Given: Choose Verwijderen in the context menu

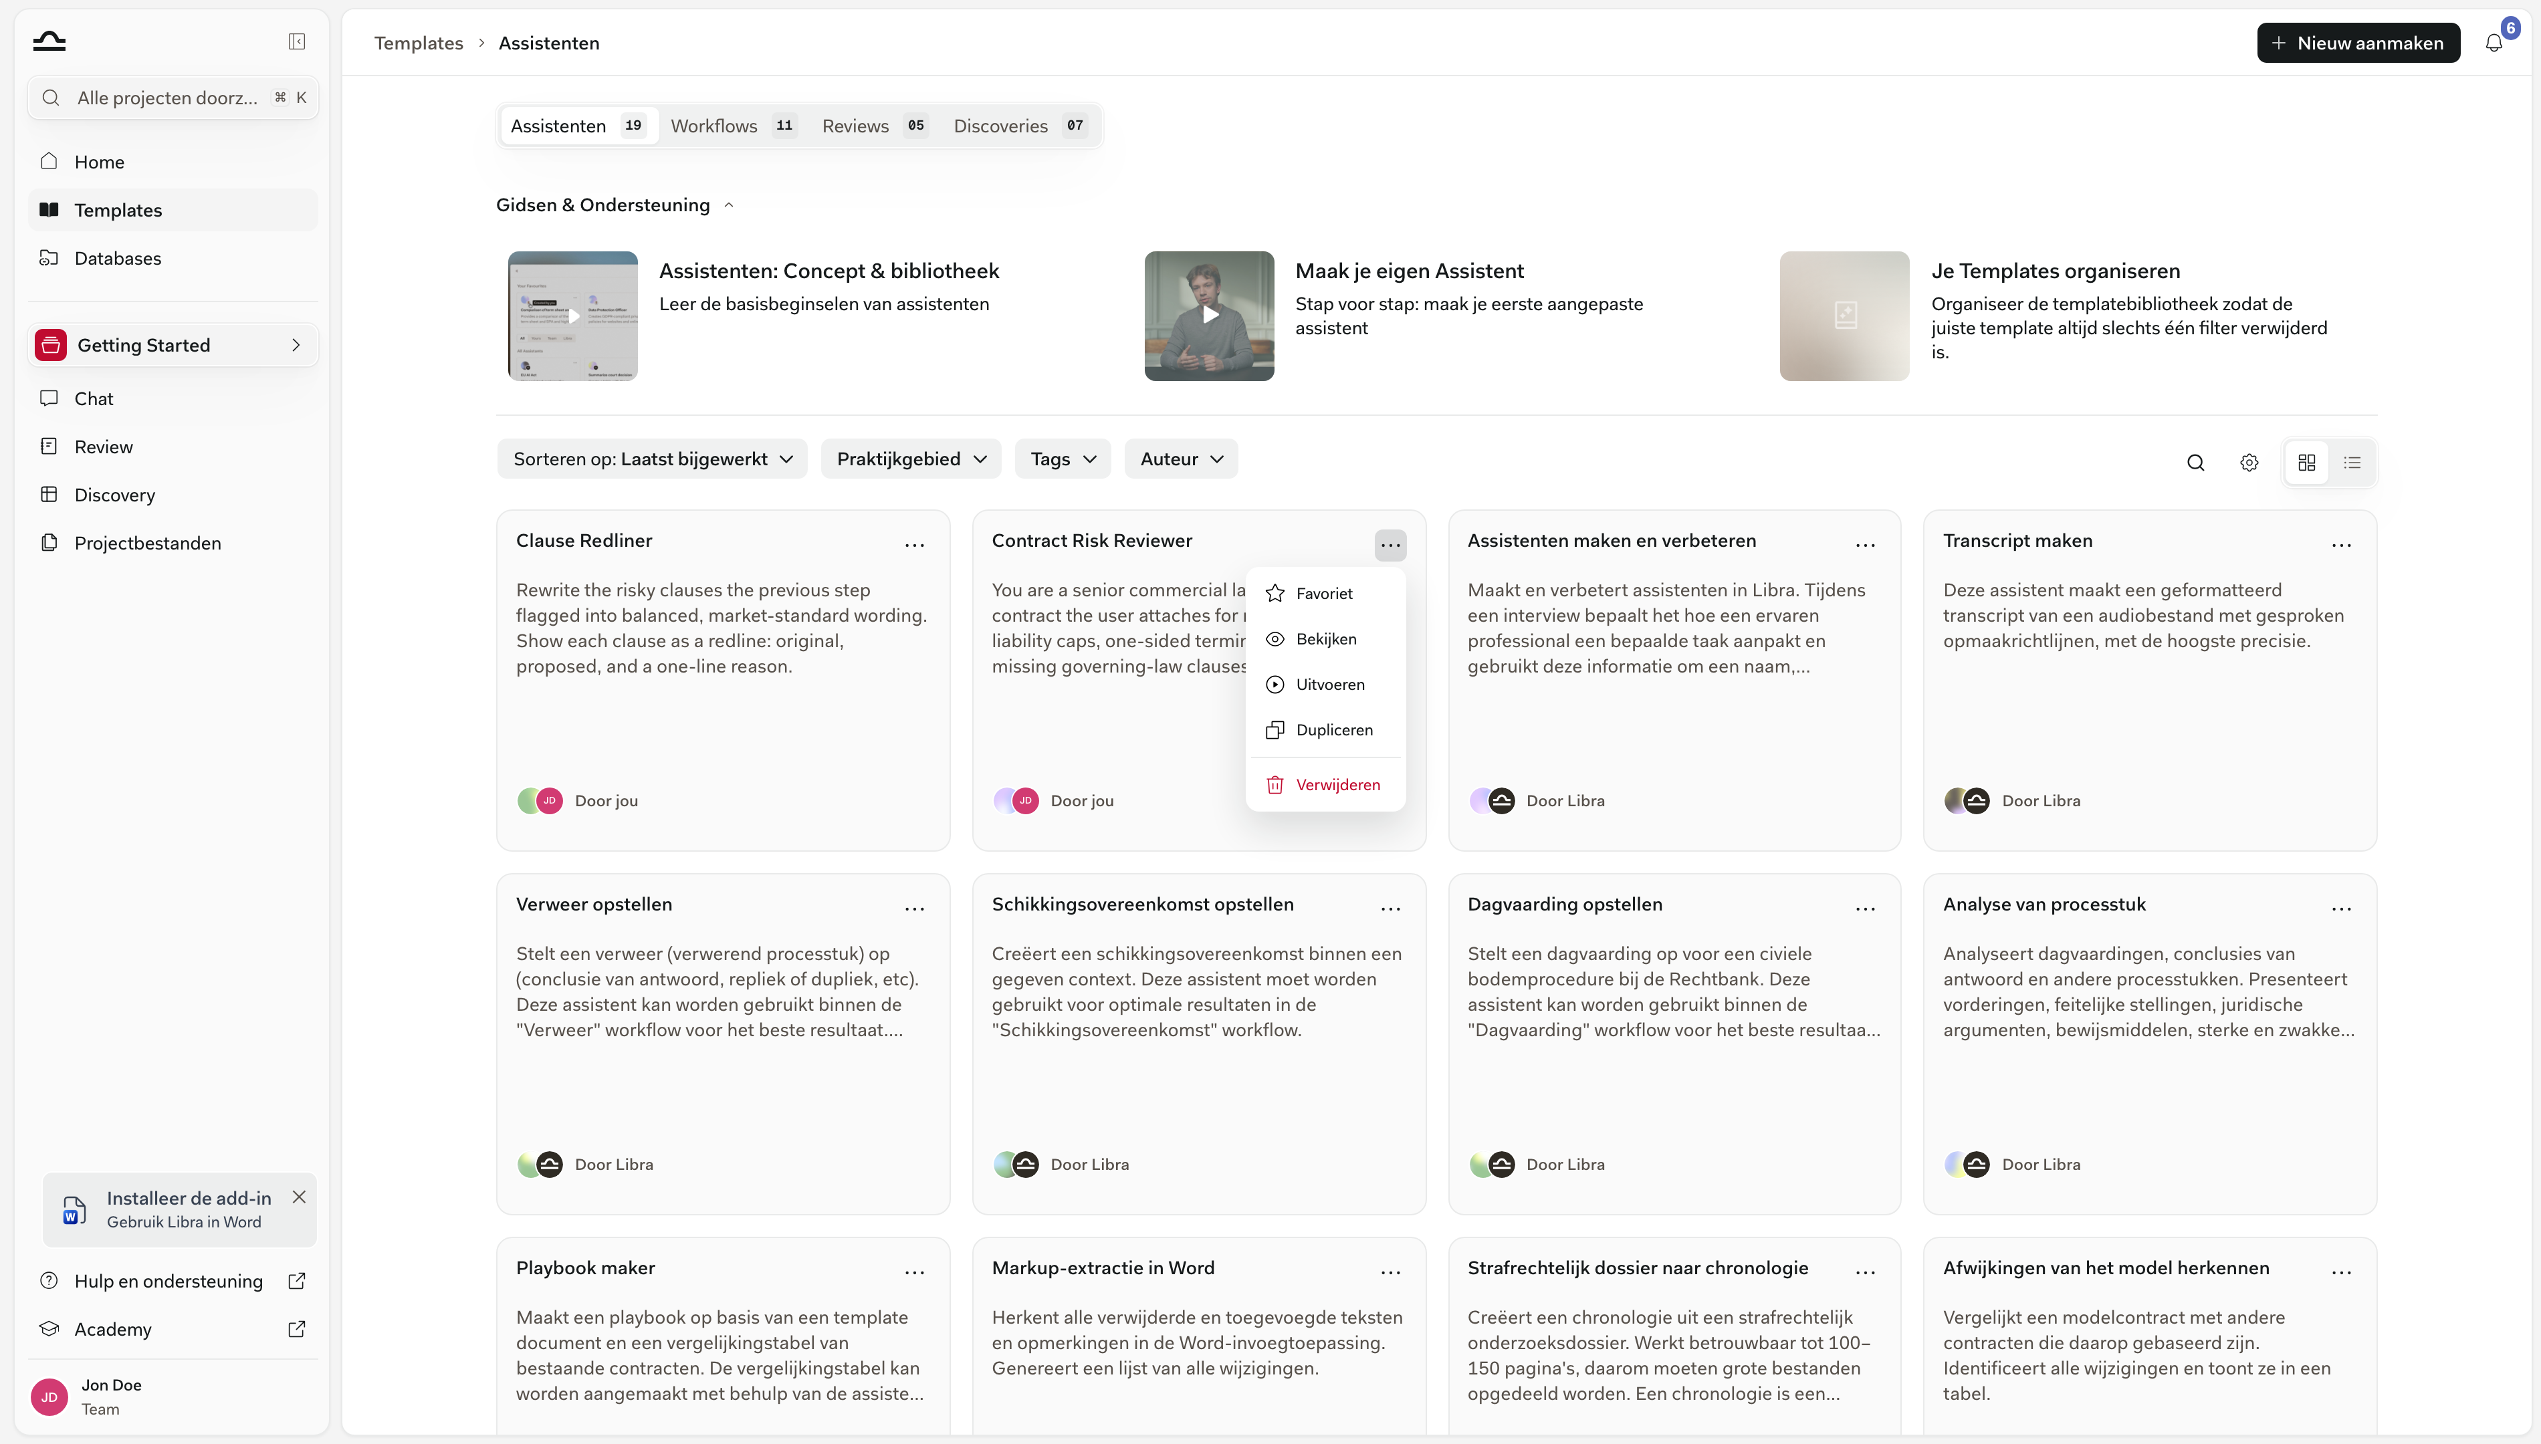Looking at the screenshot, I should point(1326,786).
